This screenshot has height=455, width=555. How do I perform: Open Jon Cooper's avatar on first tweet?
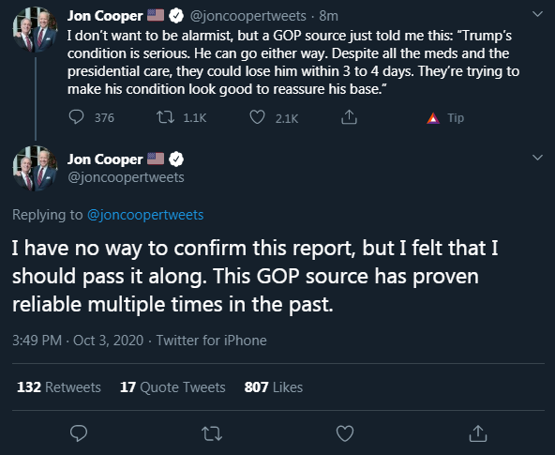(35, 30)
